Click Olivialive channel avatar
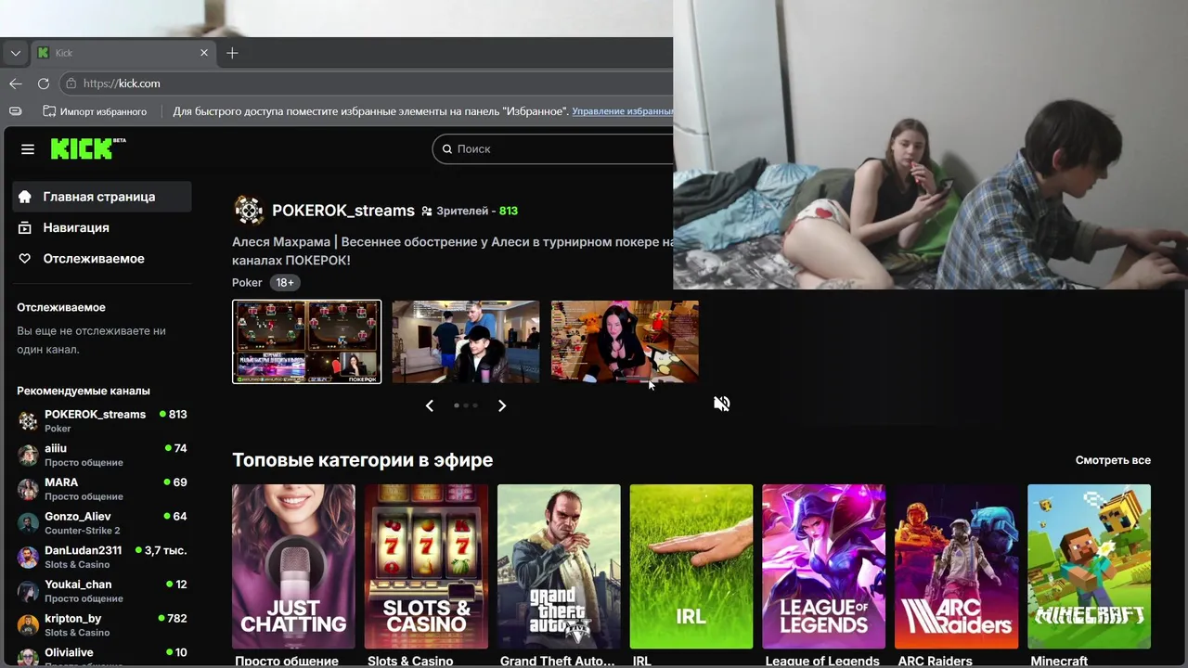Viewport: 1188px width, 668px height. (x=28, y=658)
